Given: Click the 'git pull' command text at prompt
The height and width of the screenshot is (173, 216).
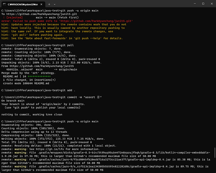Looking at the screenshot, I should 67,45.
